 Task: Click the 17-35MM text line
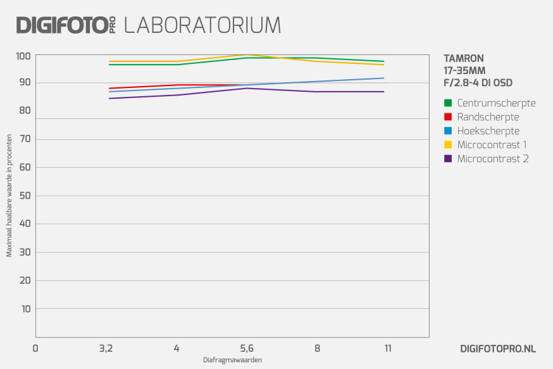(x=464, y=70)
